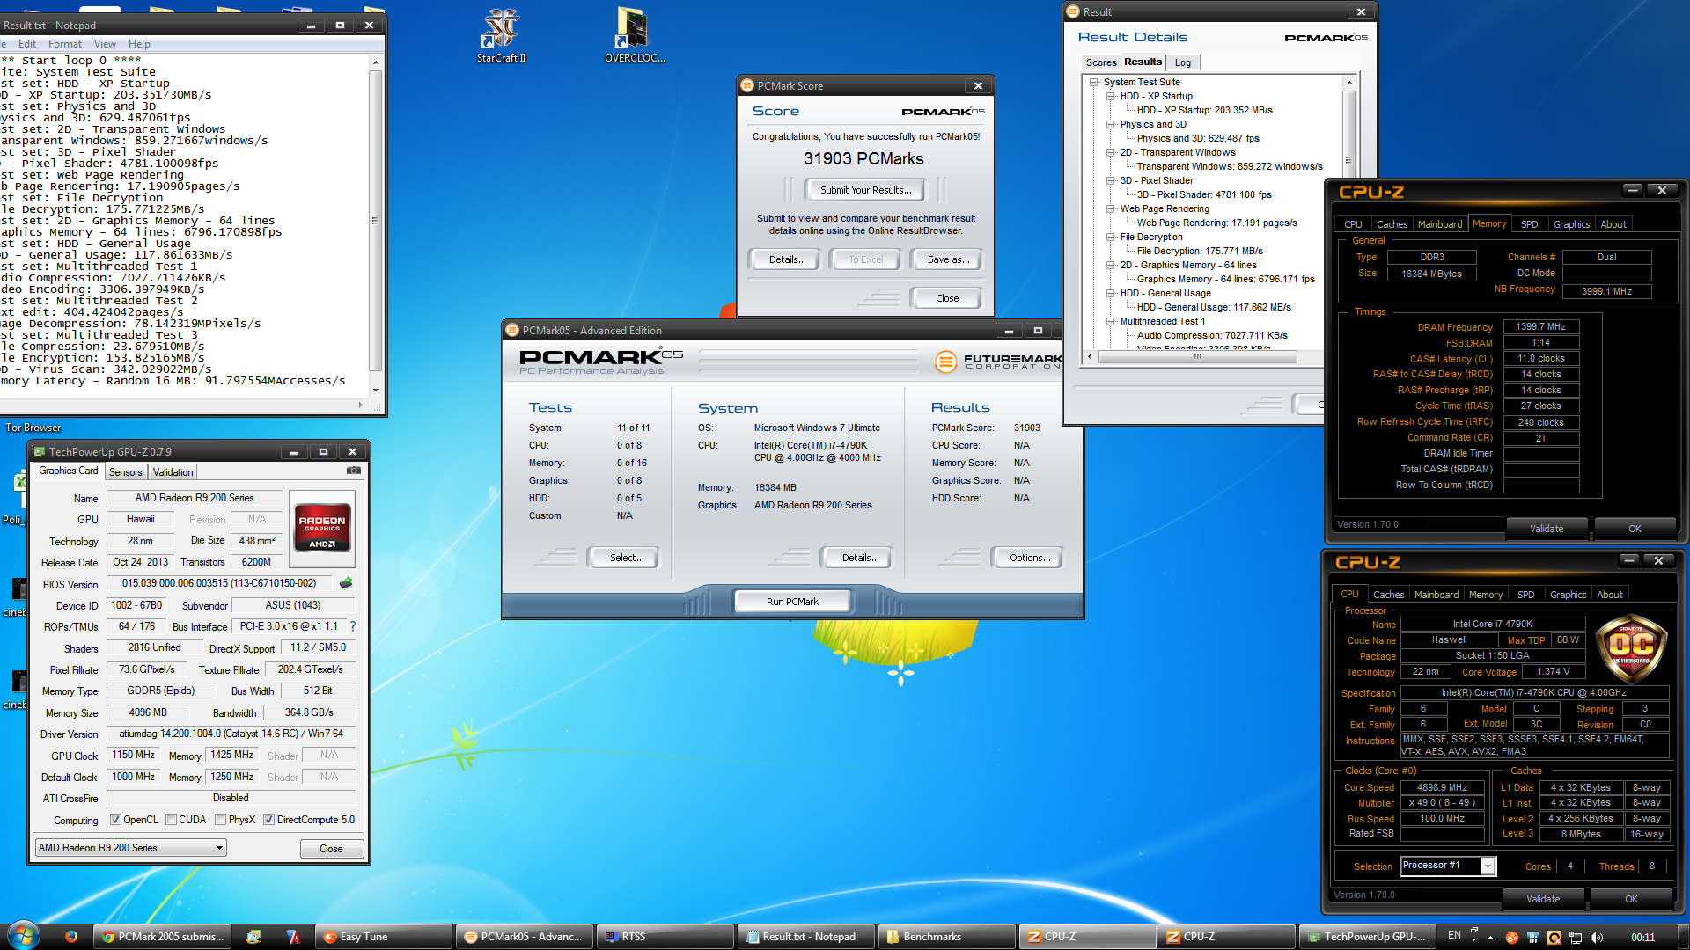Collapse the 2D - Transparent Windows node
The width and height of the screenshot is (1690, 950).
click(x=1111, y=152)
